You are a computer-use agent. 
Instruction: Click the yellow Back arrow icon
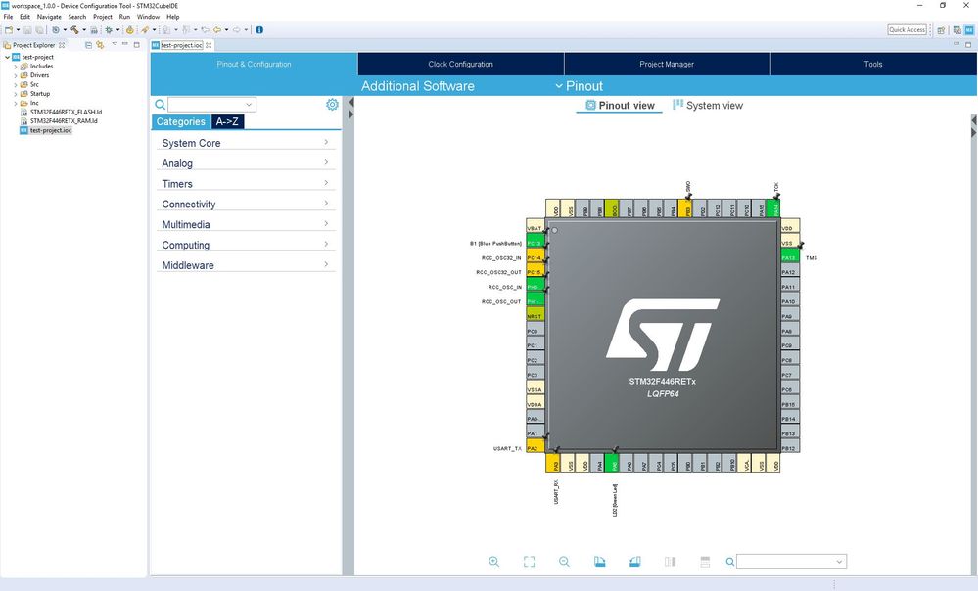point(217,30)
